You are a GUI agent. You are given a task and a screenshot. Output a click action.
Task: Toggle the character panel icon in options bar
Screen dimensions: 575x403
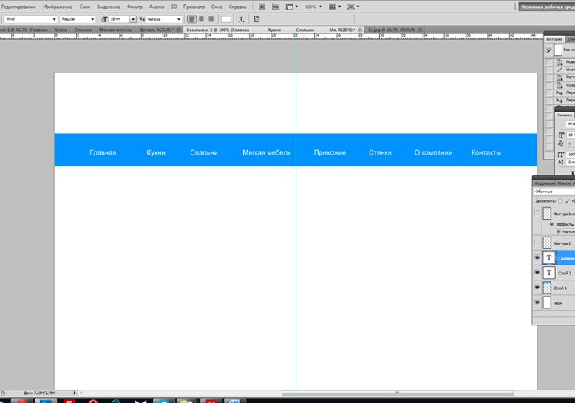[x=256, y=19]
